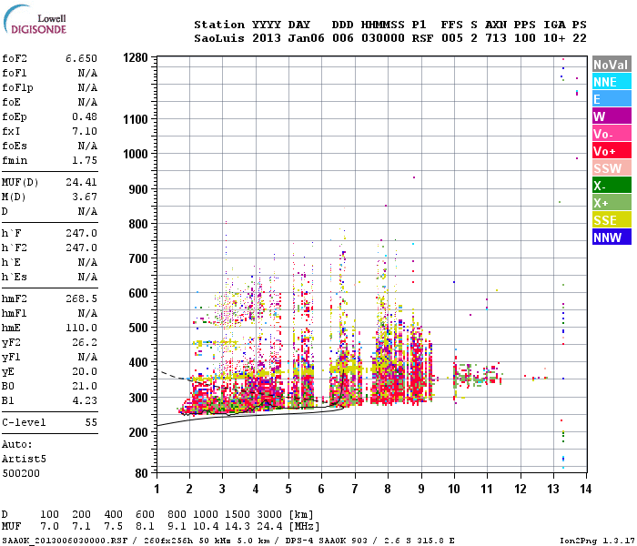Click the 500200 version number
Viewport: 637px width, 546px height.
coord(21,474)
